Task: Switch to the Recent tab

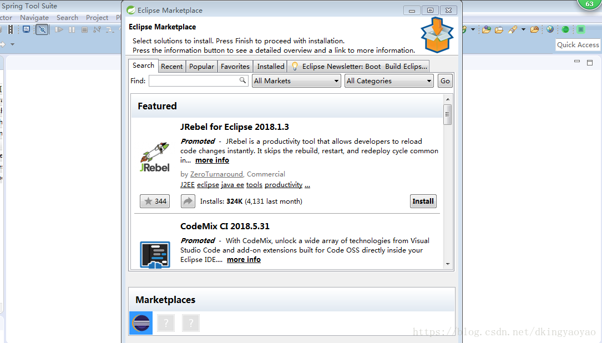Action: click(171, 67)
